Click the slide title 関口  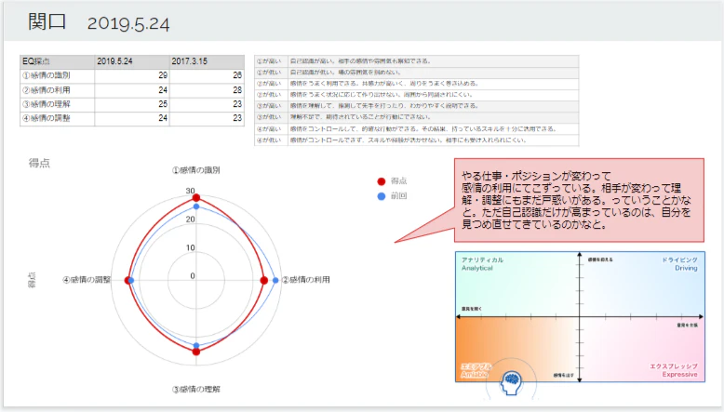(47, 21)
